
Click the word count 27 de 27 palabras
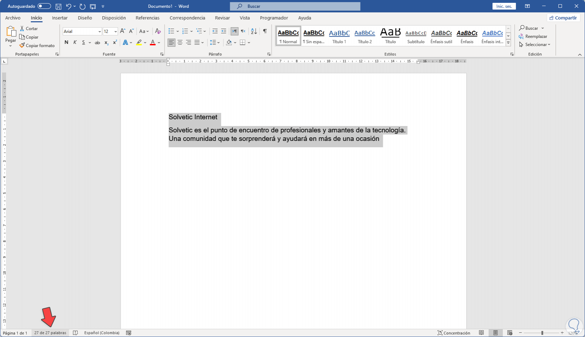(50, 333)
